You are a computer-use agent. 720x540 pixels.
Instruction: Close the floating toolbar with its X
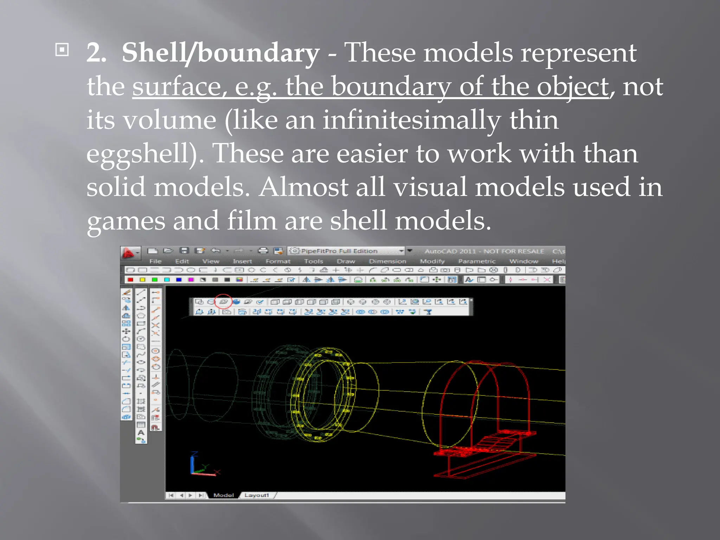tap(471, 300)
